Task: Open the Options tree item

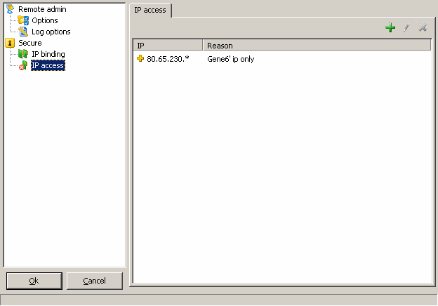Action: pyautogui.click(x=45, y=20)
